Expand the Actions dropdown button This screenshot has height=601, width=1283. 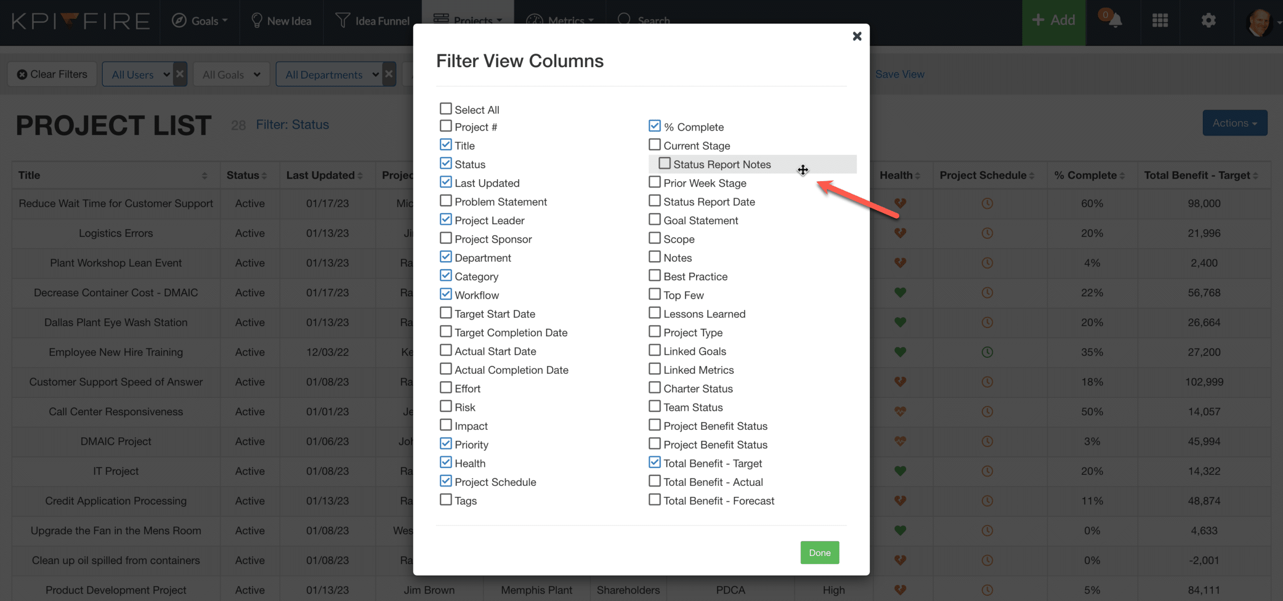(1235, 123)
